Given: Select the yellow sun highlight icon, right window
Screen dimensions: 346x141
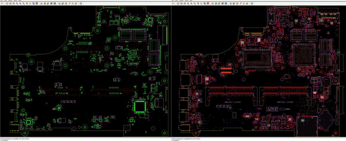Looking at the screenshot, I should [244, 3].
